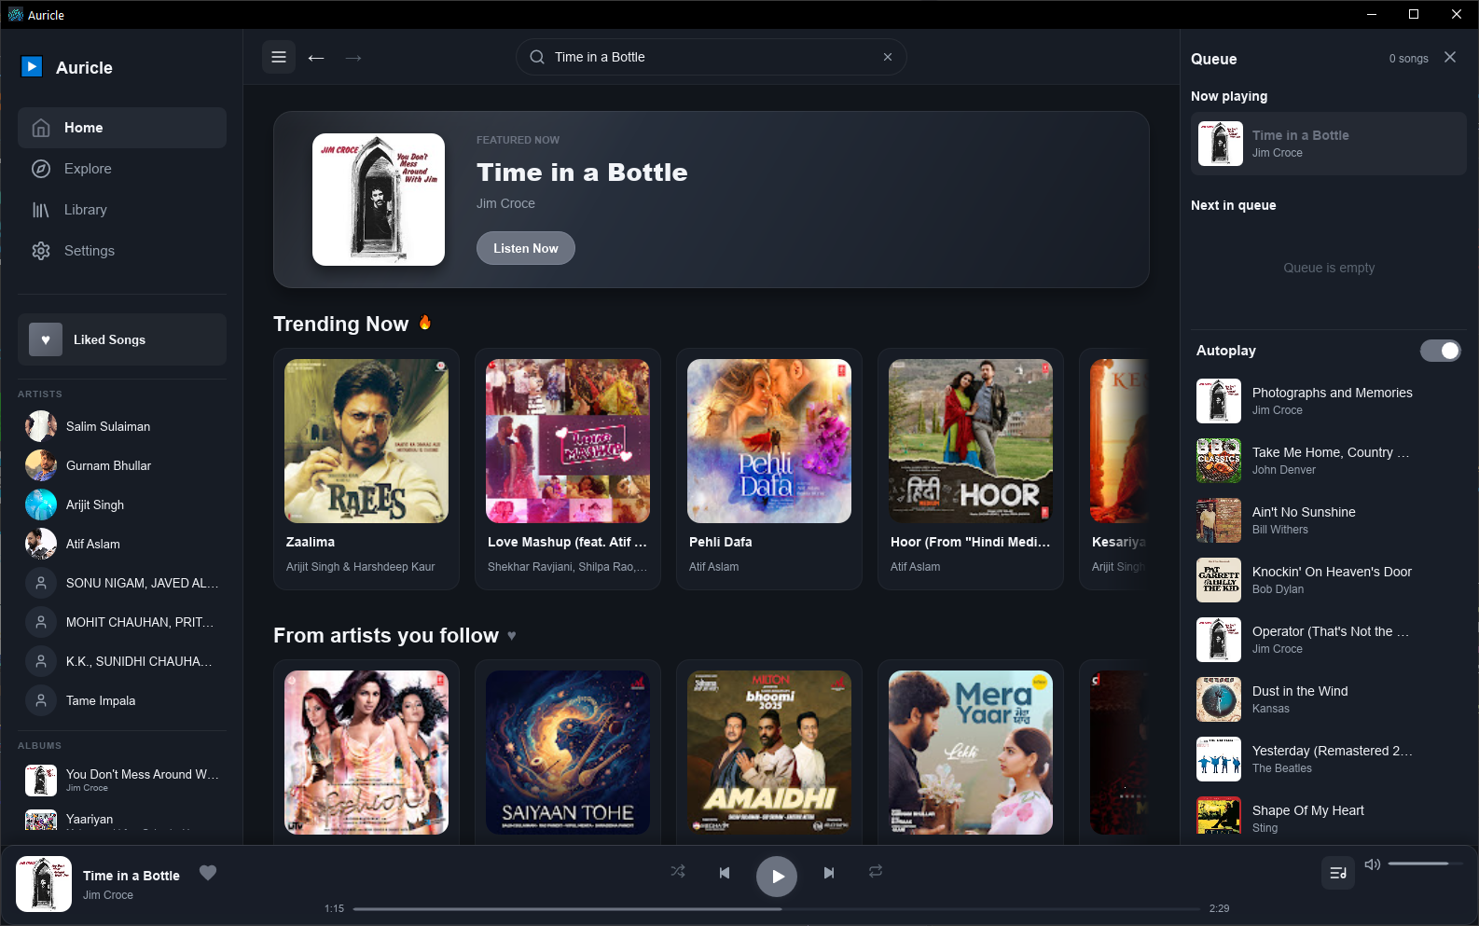Viewport: 1479px width, 926px height.
Task: Click Listen Now on featured song
Action: pos(526,248)
